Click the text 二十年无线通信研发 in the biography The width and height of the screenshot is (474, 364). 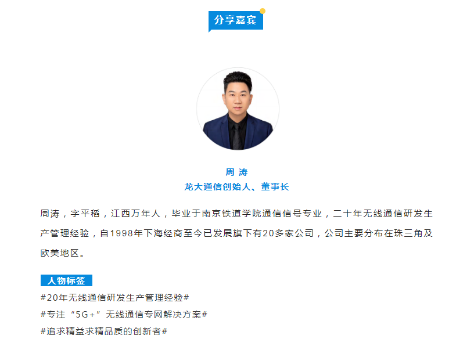[377, 214]
